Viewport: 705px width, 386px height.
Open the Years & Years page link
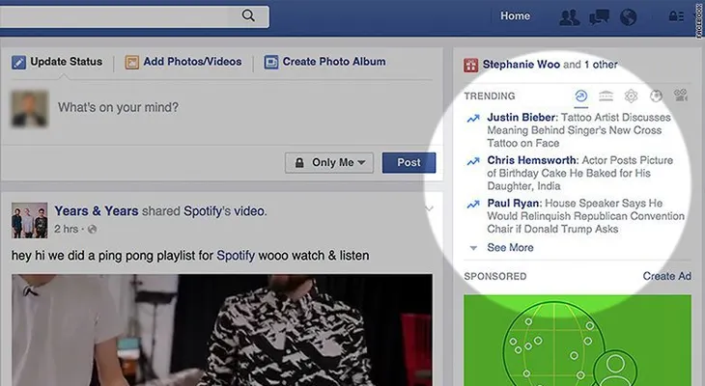tap(97, 210)
